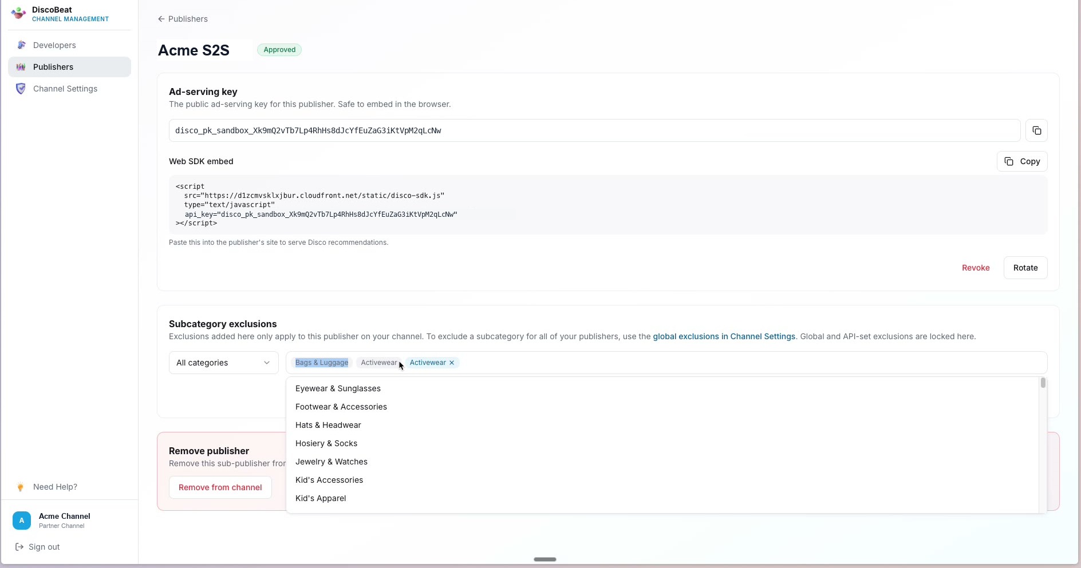Screen dimensions: 1081x568
Task: Click the Rotate key button
Action: (x=1025, y=268)
